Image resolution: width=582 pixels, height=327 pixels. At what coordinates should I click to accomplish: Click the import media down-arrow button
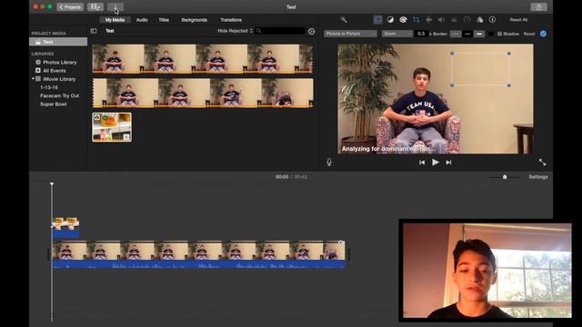[115, 7]
